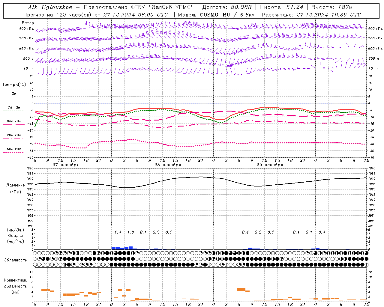Click the 'Тем-ра(°C)' legend heading
Screen dimensions: 384x307
point(14,85)
